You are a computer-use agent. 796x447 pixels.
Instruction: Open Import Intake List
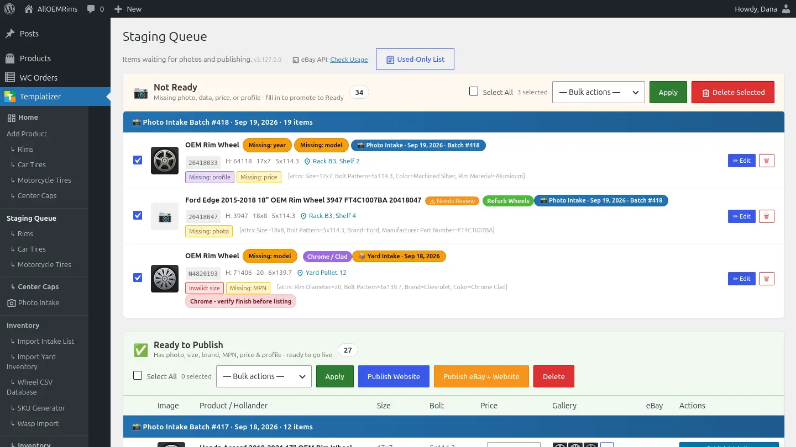44,341
